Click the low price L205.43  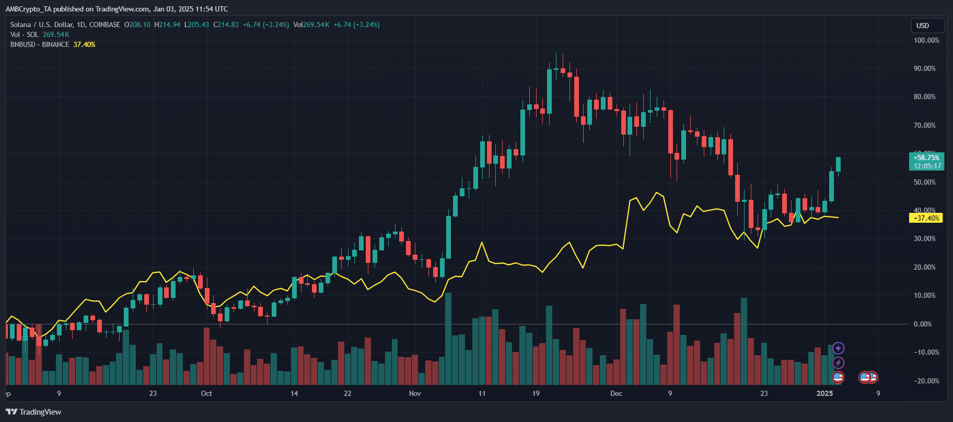197,25
